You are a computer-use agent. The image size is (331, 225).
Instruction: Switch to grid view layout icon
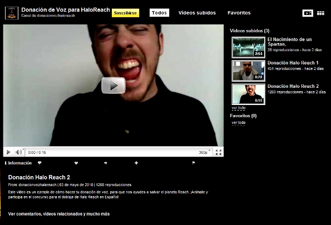(x=320, y=13)
